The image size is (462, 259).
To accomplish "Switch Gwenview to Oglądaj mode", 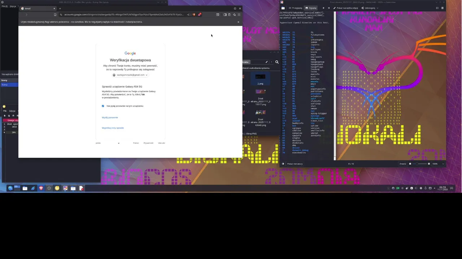I will pos(311,8).
